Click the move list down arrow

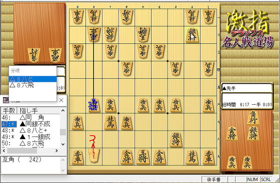coord(63,144)
